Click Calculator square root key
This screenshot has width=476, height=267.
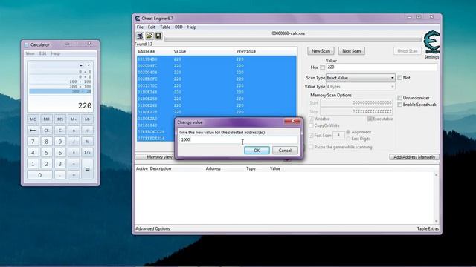pos(87,131)
